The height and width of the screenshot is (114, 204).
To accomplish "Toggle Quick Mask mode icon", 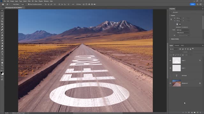I will 2,77.
